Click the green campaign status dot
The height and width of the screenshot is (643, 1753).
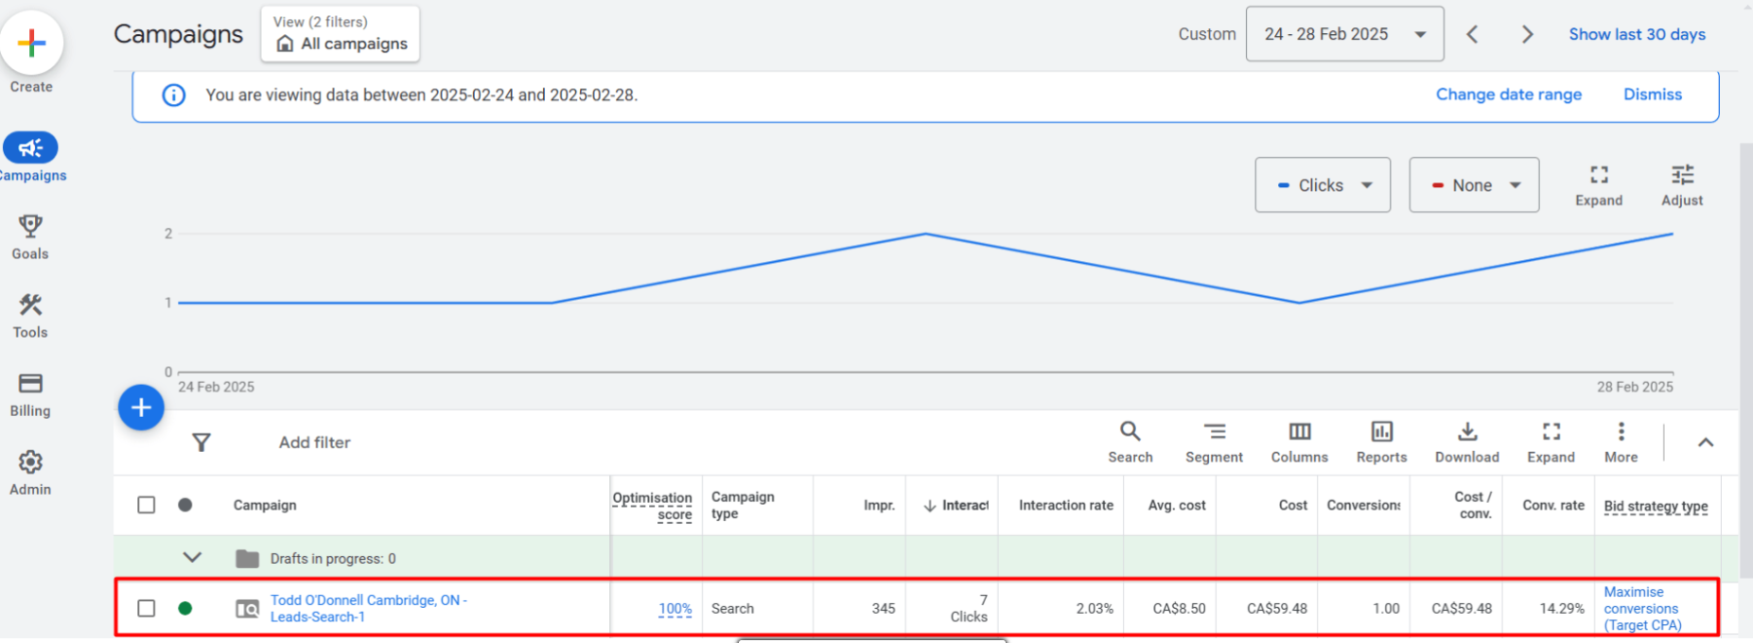point(185,608)
